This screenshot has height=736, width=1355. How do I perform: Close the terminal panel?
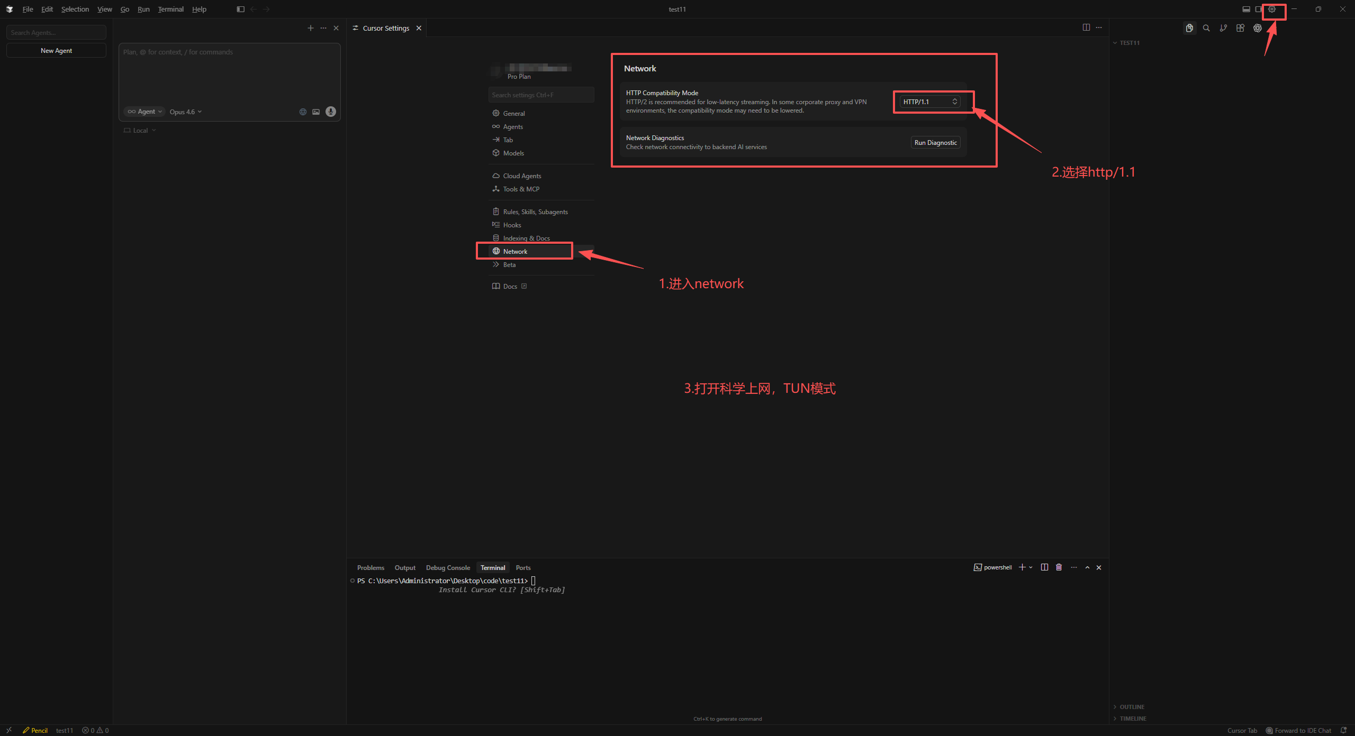1099,567
